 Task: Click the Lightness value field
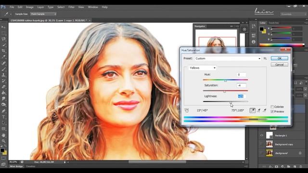(241, 96)
